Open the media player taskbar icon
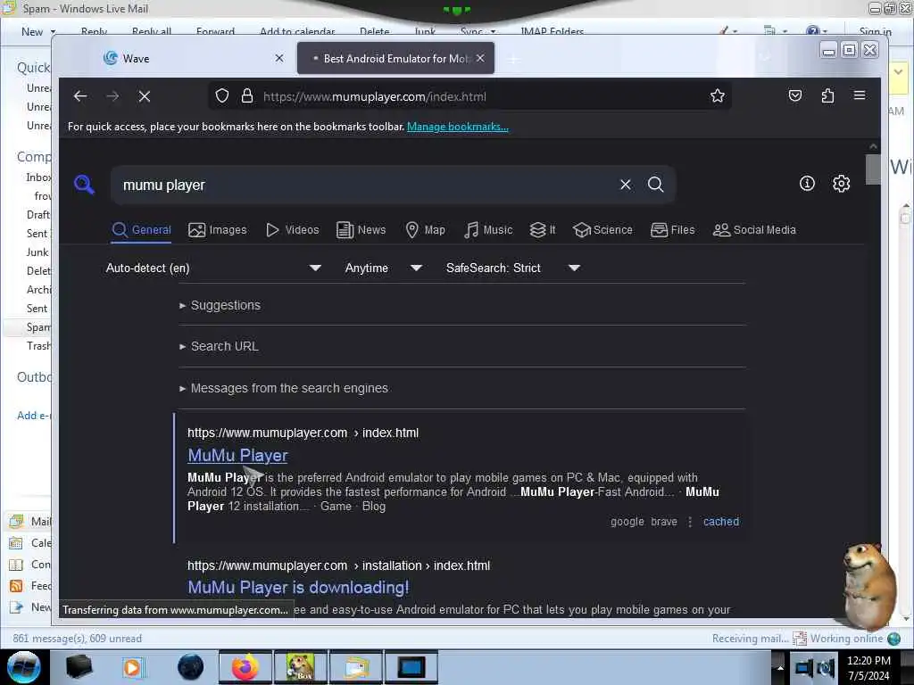This screenshot has height=685, width=914. click(x=133, y=667)
